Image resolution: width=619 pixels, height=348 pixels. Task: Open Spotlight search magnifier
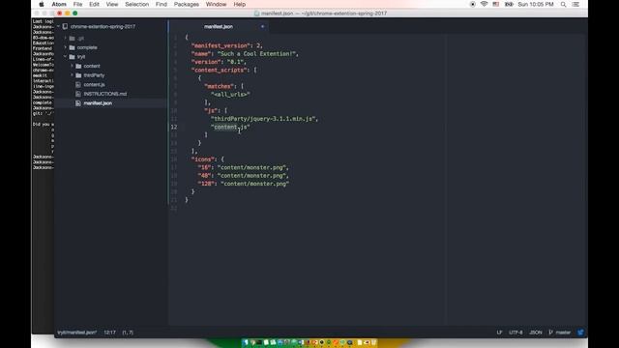563,4
